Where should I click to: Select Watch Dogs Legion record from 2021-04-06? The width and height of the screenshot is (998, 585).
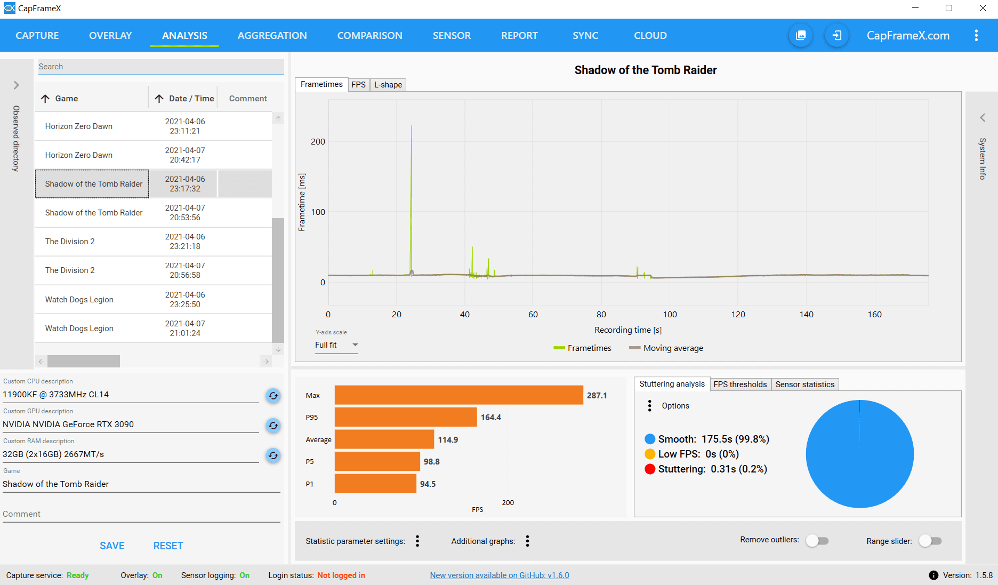click(x=154, y=300)
